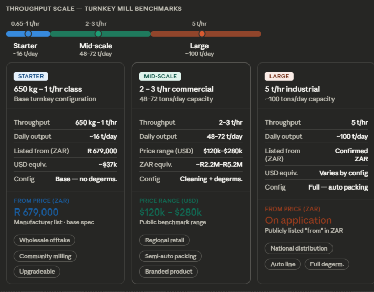374x292 pixels.
Task: Select the National distribution tag
Action: pyautogui.click(x=299, y=248)
